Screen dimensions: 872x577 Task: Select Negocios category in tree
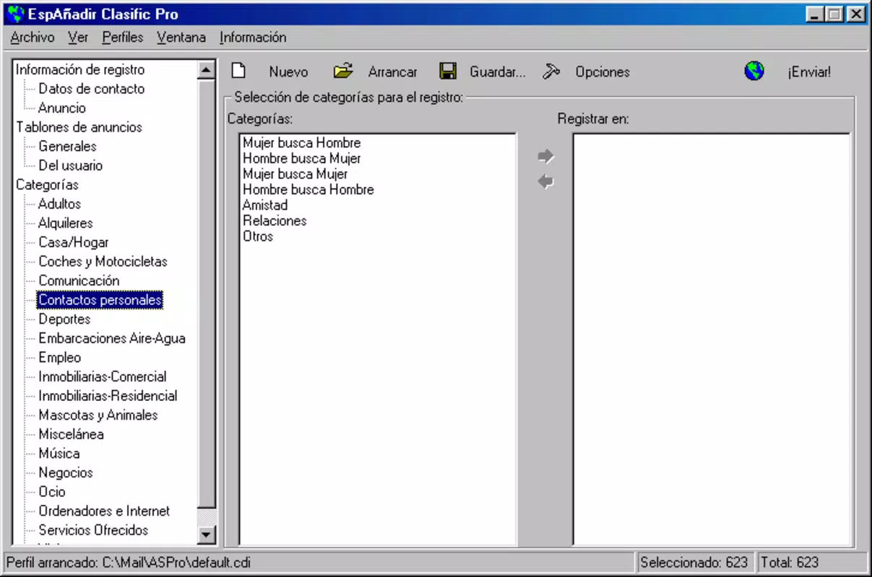click(x=66, y=472)
